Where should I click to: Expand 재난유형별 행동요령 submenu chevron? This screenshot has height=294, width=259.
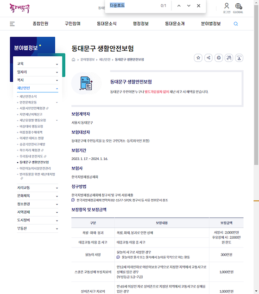(x=57, y=120)
